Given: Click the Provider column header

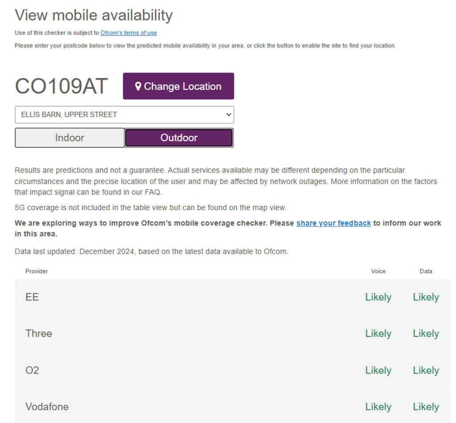Looking at the screenshot, I should (x=37, y=271).
